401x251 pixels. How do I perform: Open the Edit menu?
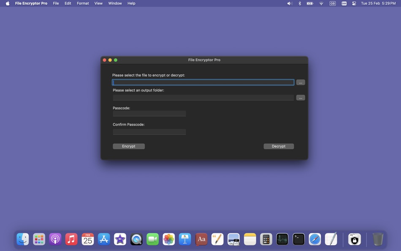tap(68, 3)
